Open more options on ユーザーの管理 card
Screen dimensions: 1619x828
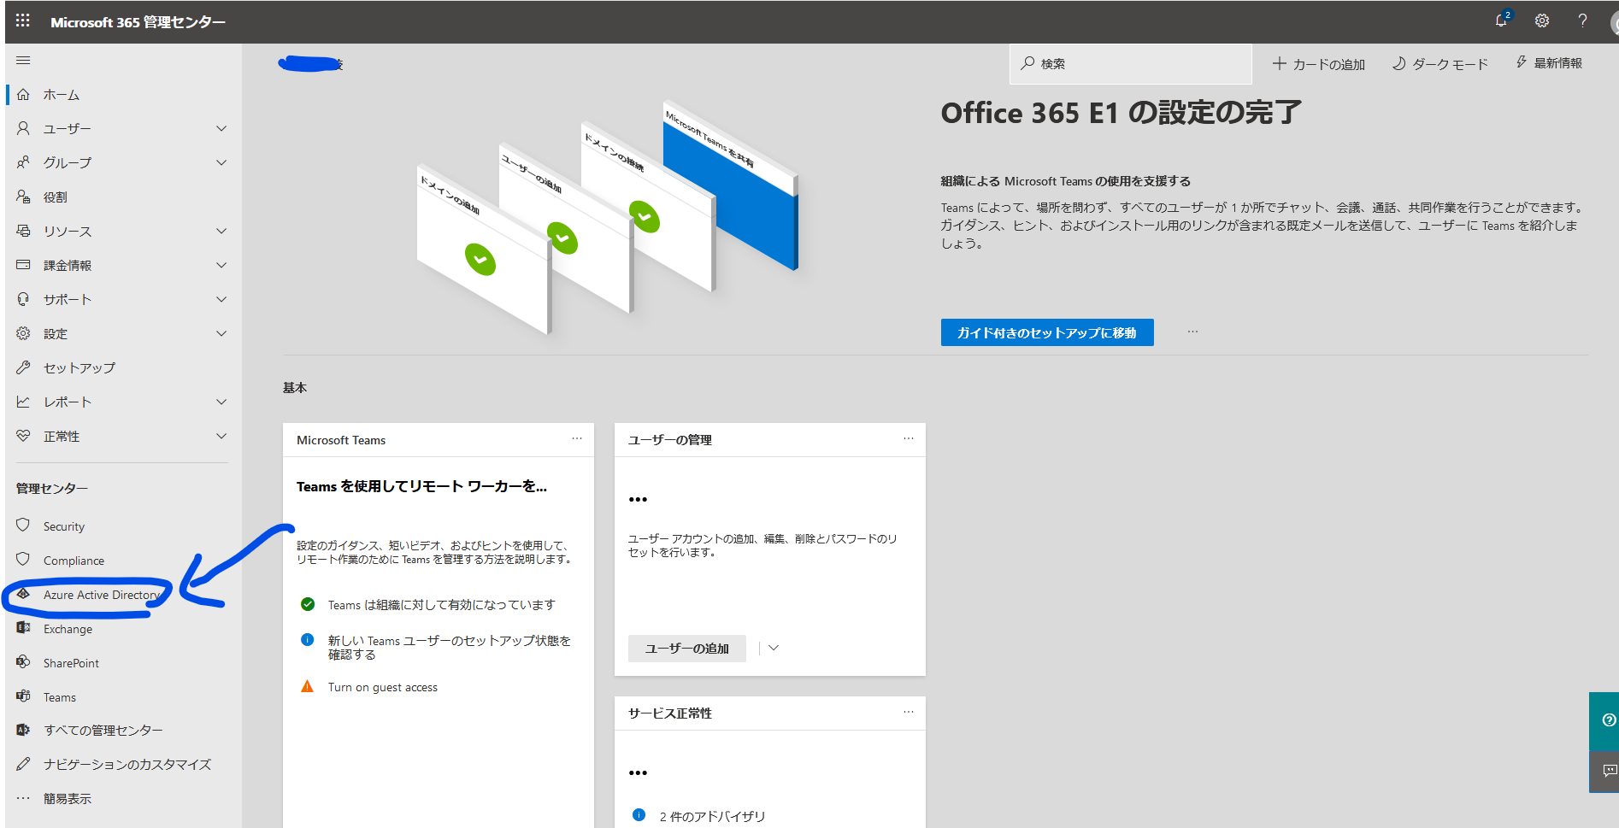coord(909,438)
